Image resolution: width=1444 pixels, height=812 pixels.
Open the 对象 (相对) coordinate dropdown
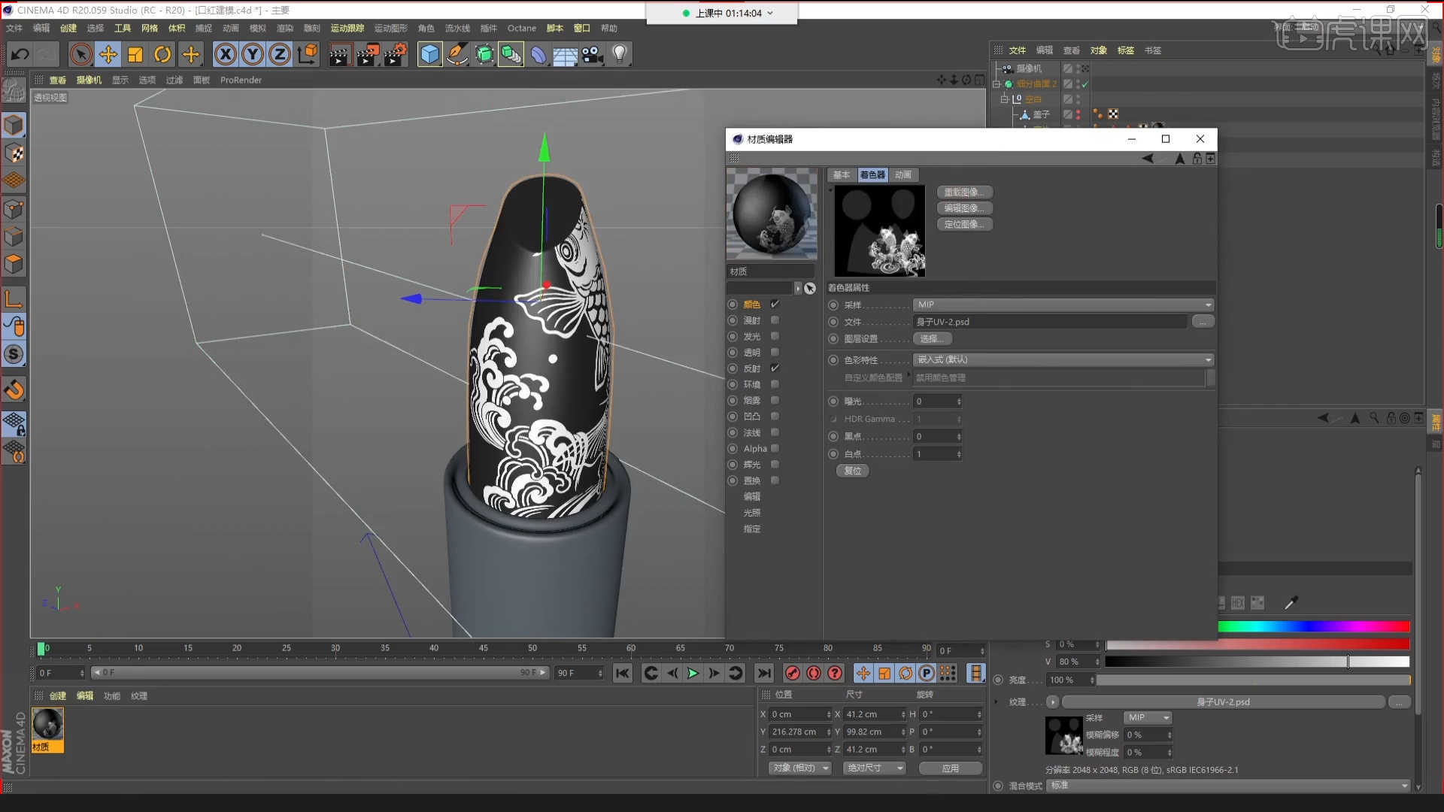(800, 768)
